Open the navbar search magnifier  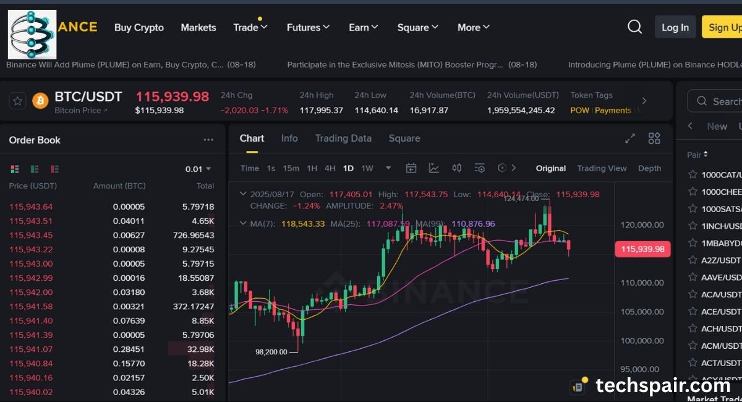[x=634, y=27]
